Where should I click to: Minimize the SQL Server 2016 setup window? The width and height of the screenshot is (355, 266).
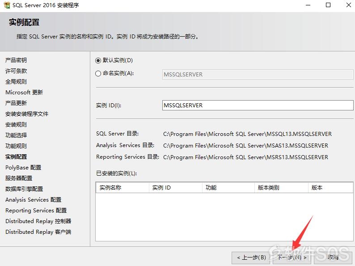pyautogui.click(x=308, y=5)
